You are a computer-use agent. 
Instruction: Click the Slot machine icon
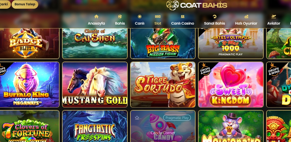click(x=158, y=16)
